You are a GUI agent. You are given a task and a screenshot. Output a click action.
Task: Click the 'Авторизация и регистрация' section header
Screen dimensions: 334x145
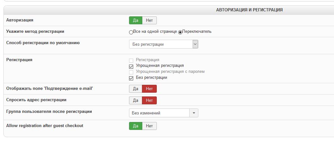click(249, 10)
